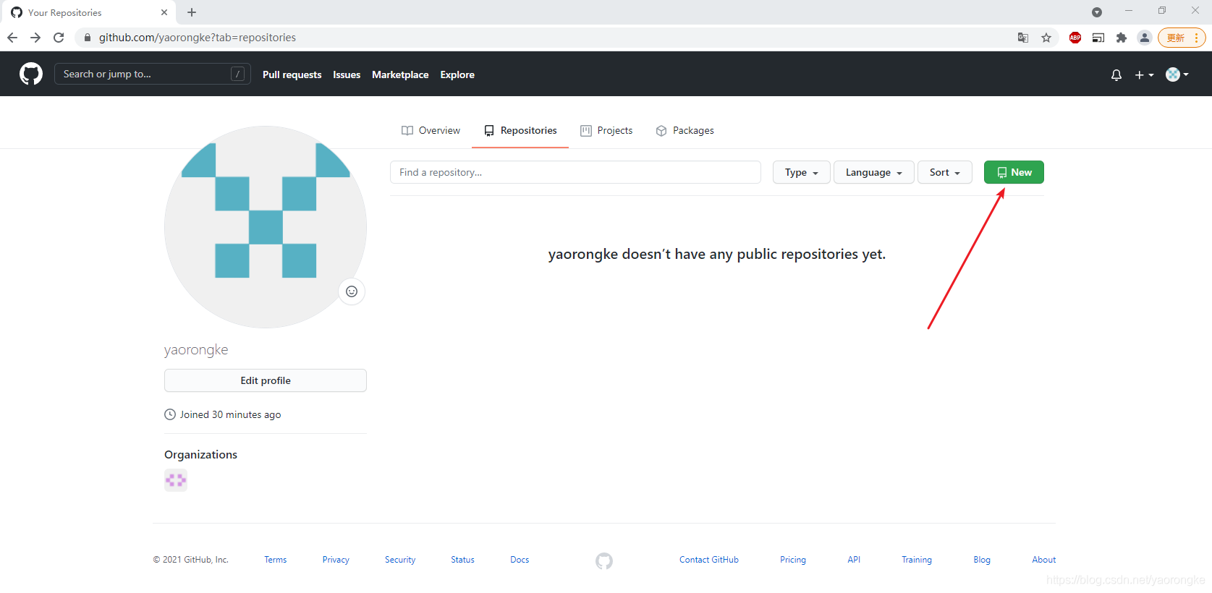Switch to the Overview tab

(431, 130)
